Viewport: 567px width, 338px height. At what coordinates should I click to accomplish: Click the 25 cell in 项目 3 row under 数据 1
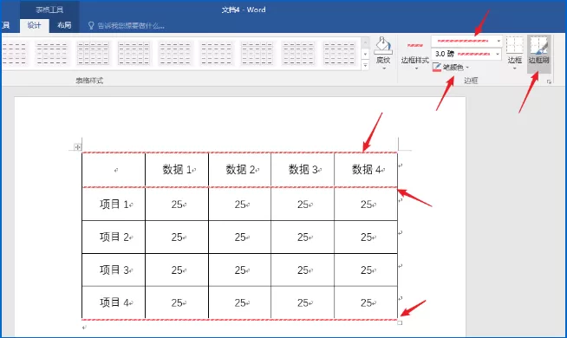pos(177,270)
